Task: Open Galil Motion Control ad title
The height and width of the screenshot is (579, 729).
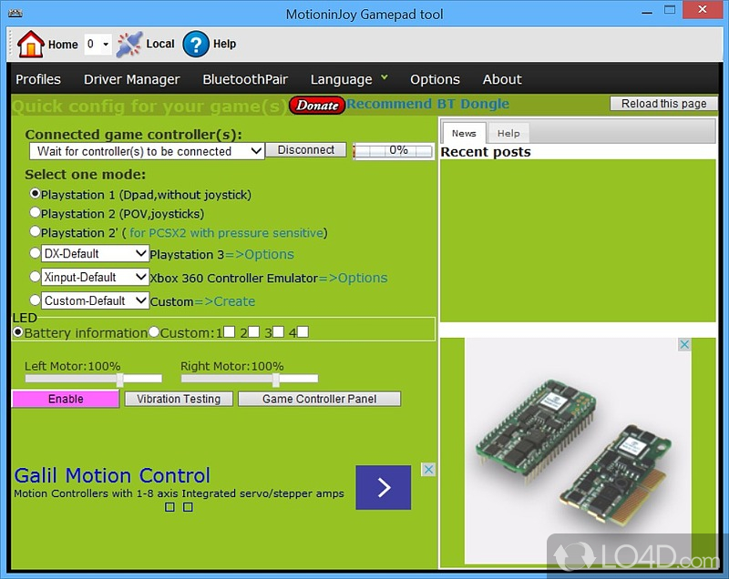Action: 112,476
